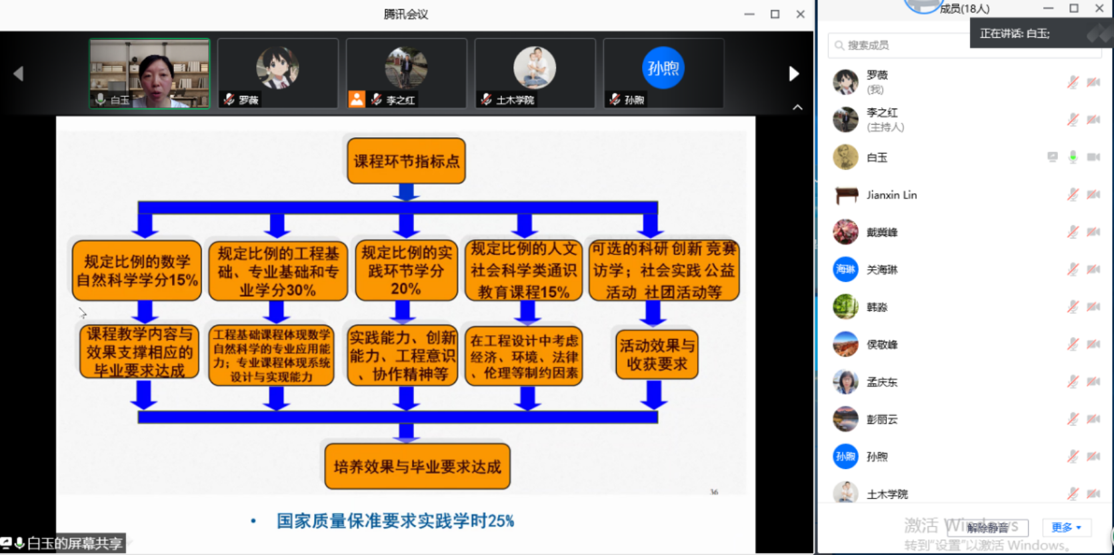Collapse the participant video strip with the chevron
Screen dimensions: 1114x555
pos(797,107)
